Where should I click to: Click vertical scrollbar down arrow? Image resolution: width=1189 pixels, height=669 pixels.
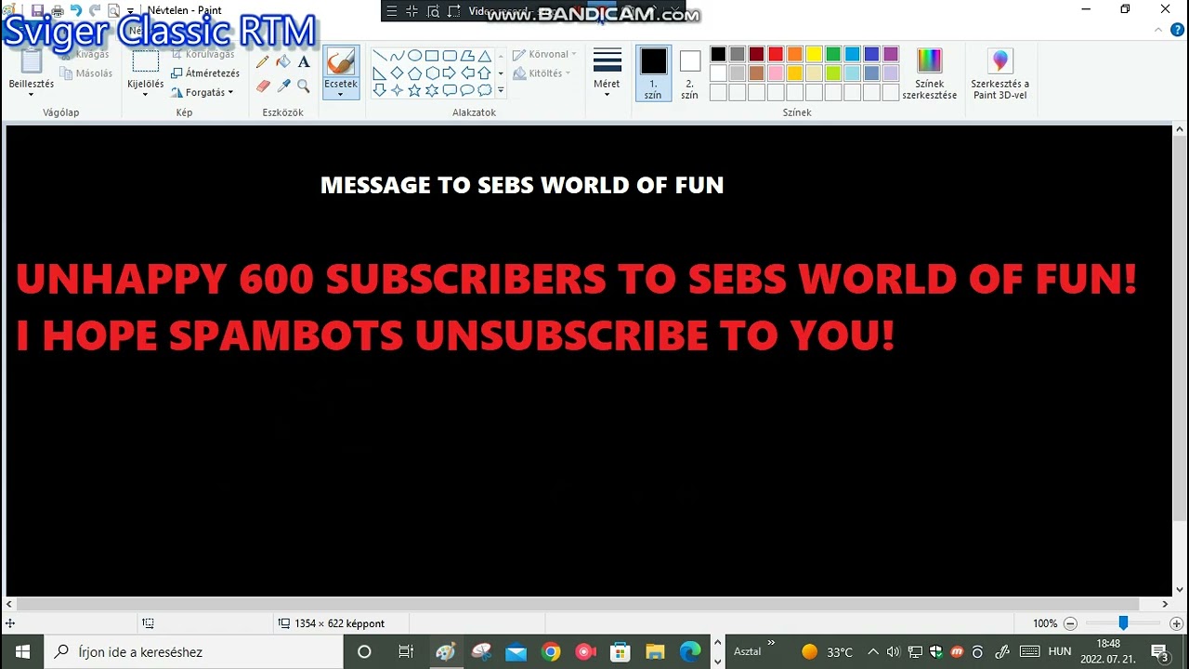(x=1180, y=589)
